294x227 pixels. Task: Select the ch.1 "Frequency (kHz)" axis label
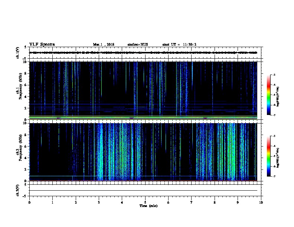coord(20,86)
